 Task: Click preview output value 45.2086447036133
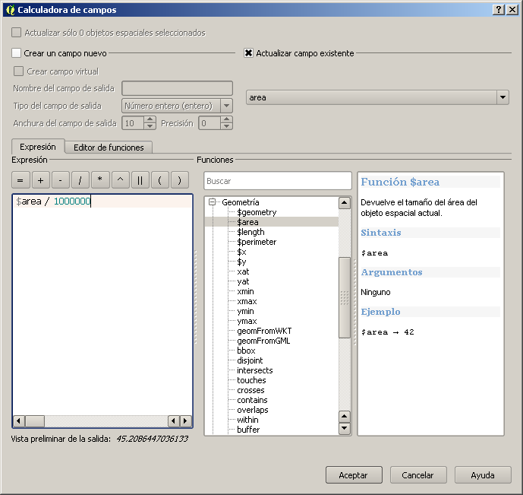tap(152, 439)
